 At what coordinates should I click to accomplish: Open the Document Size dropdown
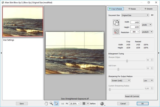(x=135, y=15)
